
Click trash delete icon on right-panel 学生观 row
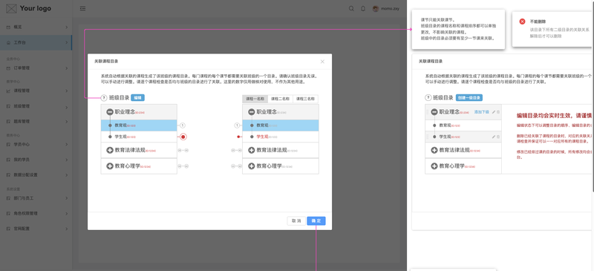[497, 137]
